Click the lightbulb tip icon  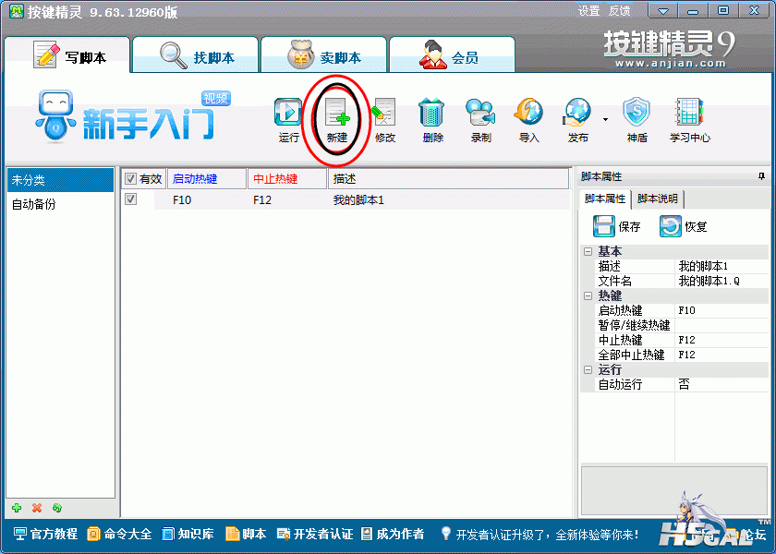tap(446, 534)
